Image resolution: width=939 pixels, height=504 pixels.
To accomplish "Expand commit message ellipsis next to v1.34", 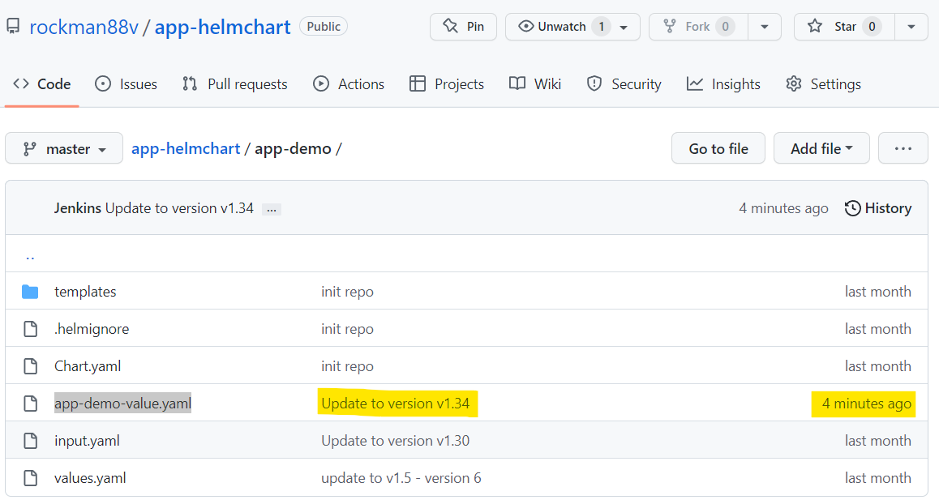I will pyautogui.click(x=272, y=209).
